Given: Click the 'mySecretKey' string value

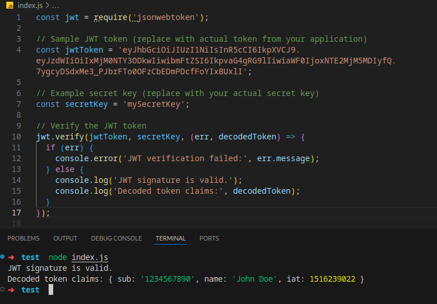Looking at the screenshot, I should 154,104.
